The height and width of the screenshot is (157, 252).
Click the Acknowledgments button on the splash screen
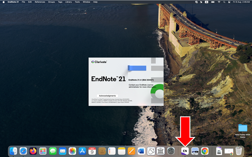(x=107, y=96)
